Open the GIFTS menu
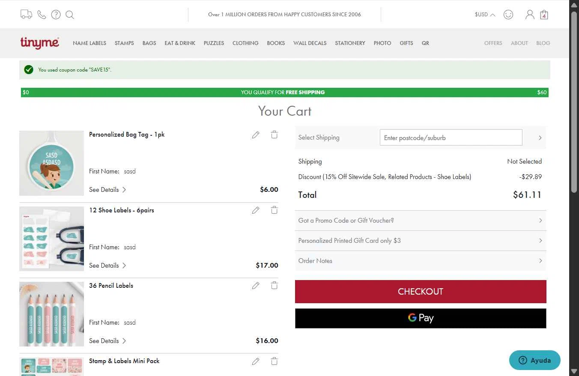The image size is (579, 376). tap(406, 43)
